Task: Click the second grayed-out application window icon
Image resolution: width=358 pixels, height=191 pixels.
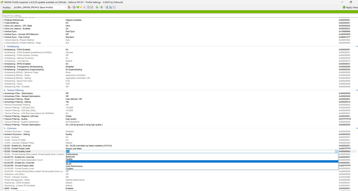Action: [x=92, y=7]
